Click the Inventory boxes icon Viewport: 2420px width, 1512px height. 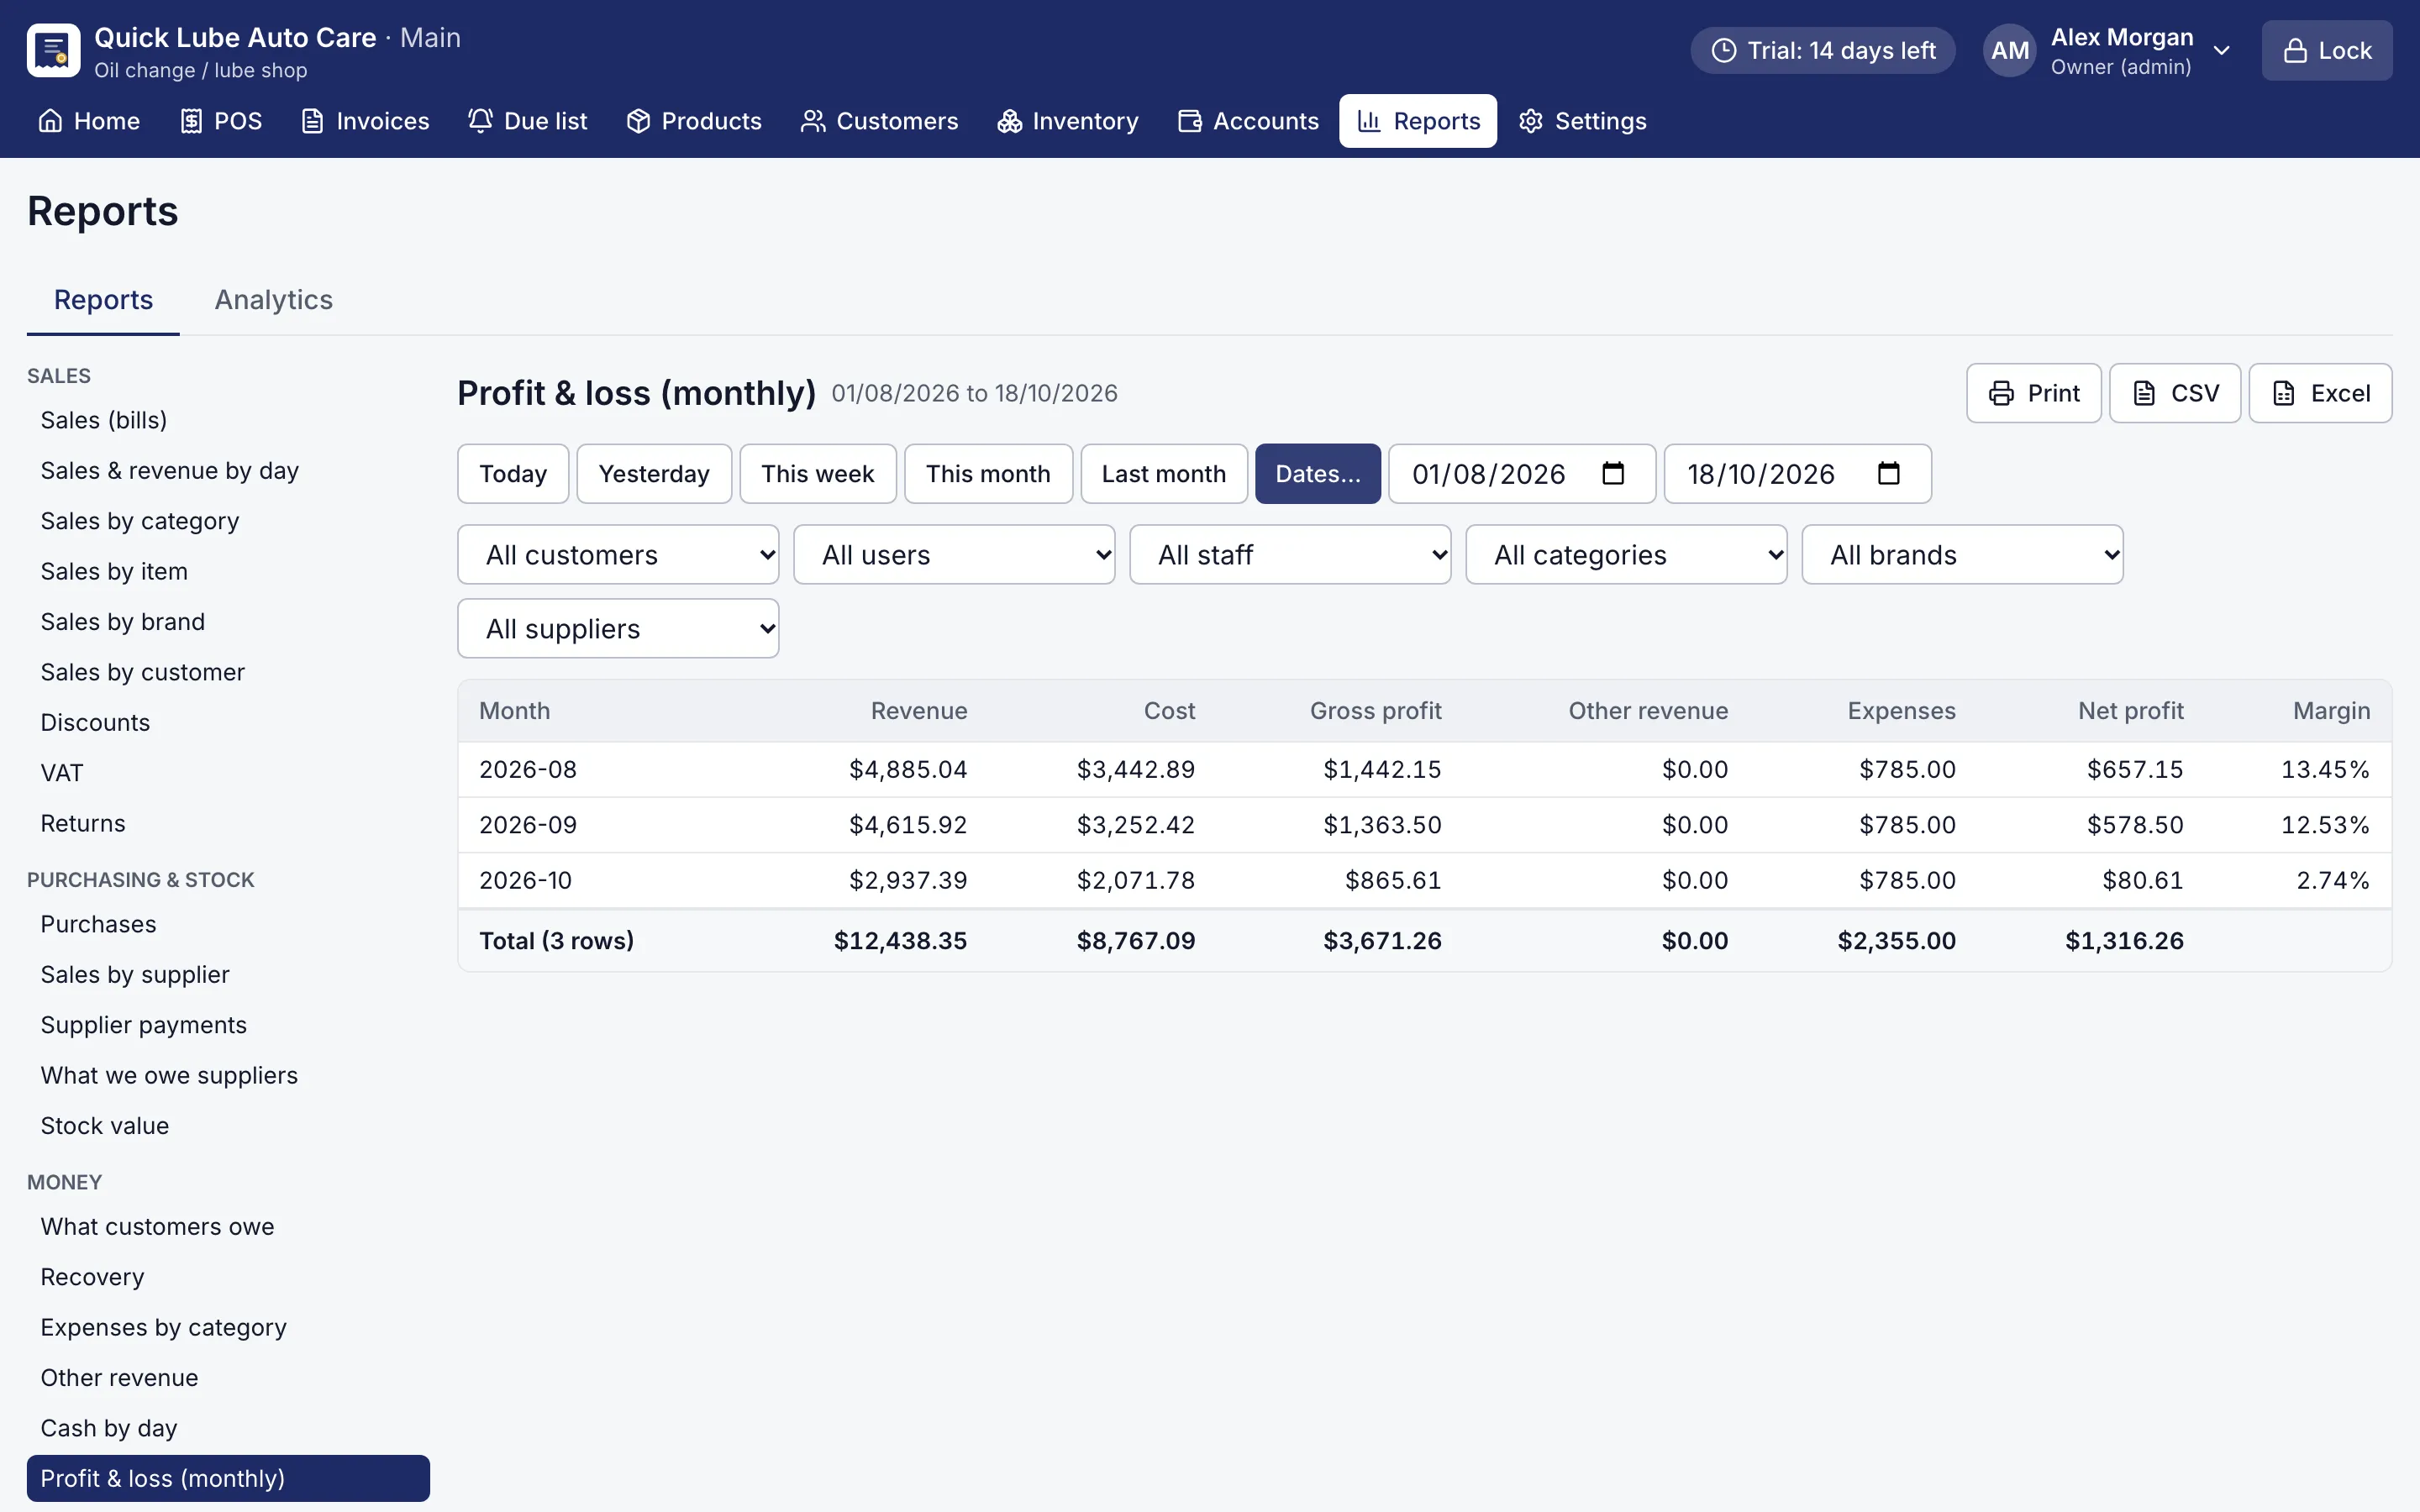click(x=1009, y=121)
